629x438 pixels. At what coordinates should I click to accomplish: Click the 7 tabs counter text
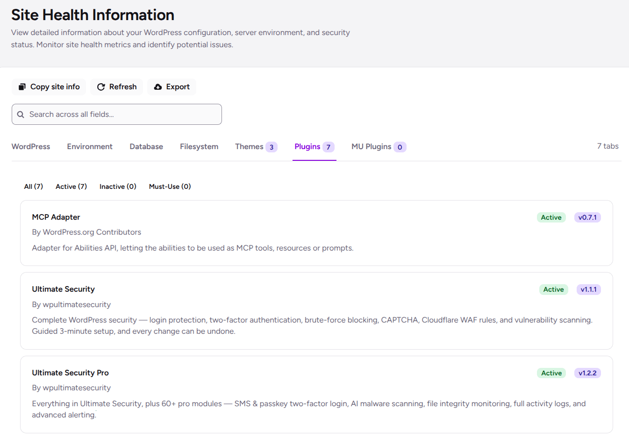pos(608,146)
